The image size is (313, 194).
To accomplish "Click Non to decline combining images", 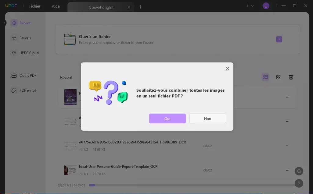I will 207,118.
